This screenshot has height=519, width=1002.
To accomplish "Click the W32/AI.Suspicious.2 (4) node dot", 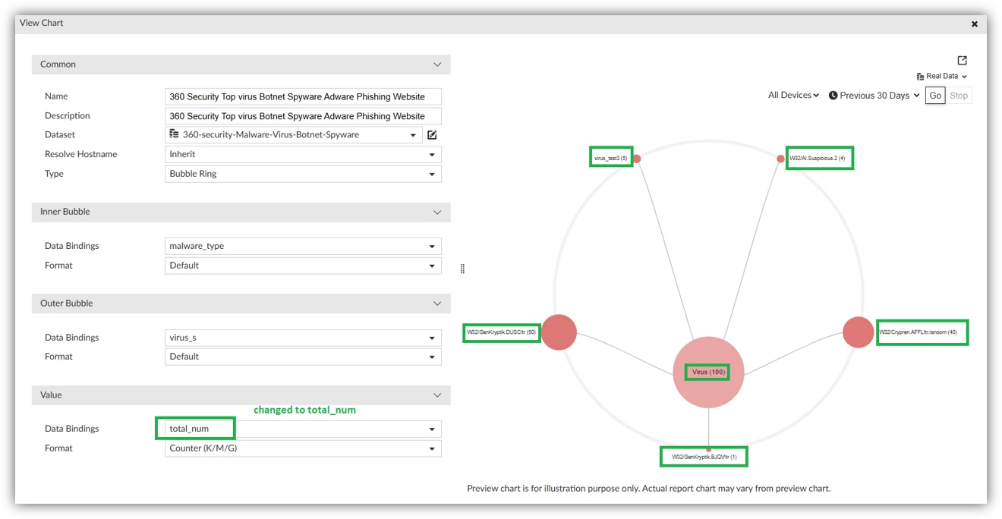I will pos(780,159).
